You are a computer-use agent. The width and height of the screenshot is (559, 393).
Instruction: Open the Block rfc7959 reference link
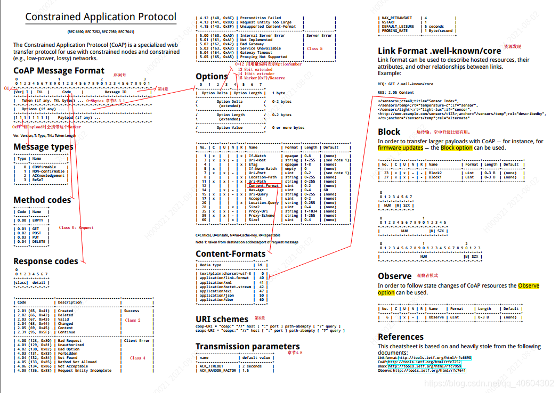click(x=425, y=366)
